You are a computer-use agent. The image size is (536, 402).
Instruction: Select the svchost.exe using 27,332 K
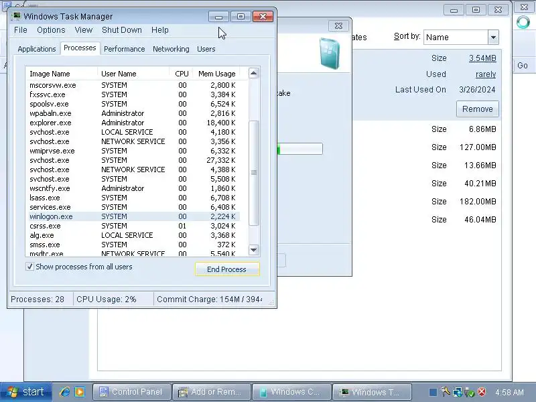click(x=133, y=160)
